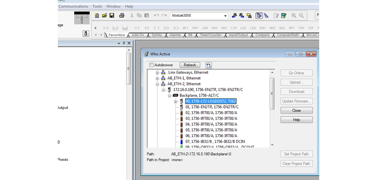The width and height of the screenshot is (377, 180).
Task: Click the Who Active tree scrollbar thumb
Action: point(272,94)
